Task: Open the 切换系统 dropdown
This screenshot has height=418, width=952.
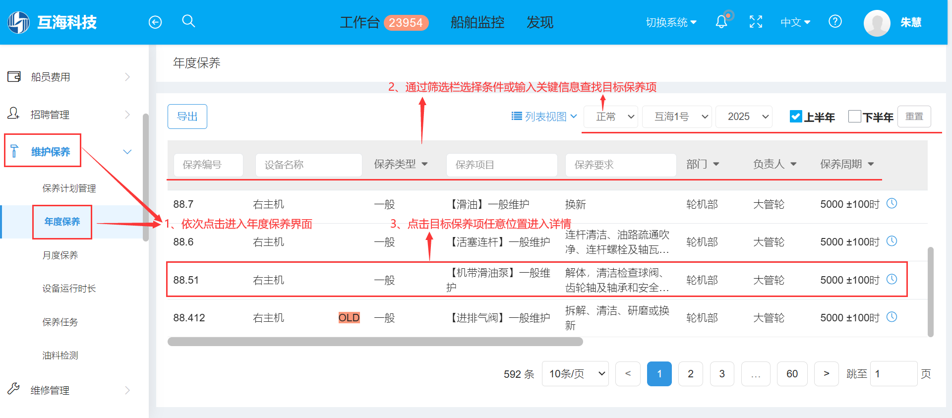Action: coord(671,22)
